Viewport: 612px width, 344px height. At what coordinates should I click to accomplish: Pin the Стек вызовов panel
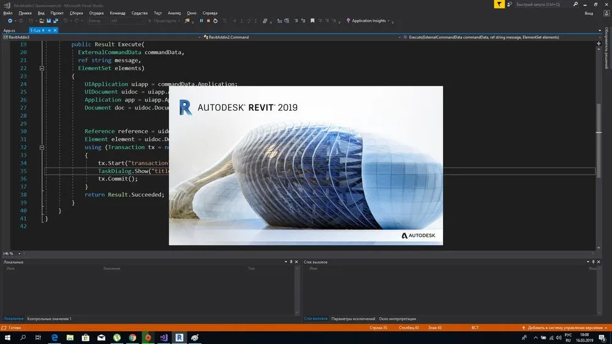click(x=593, y=262)
